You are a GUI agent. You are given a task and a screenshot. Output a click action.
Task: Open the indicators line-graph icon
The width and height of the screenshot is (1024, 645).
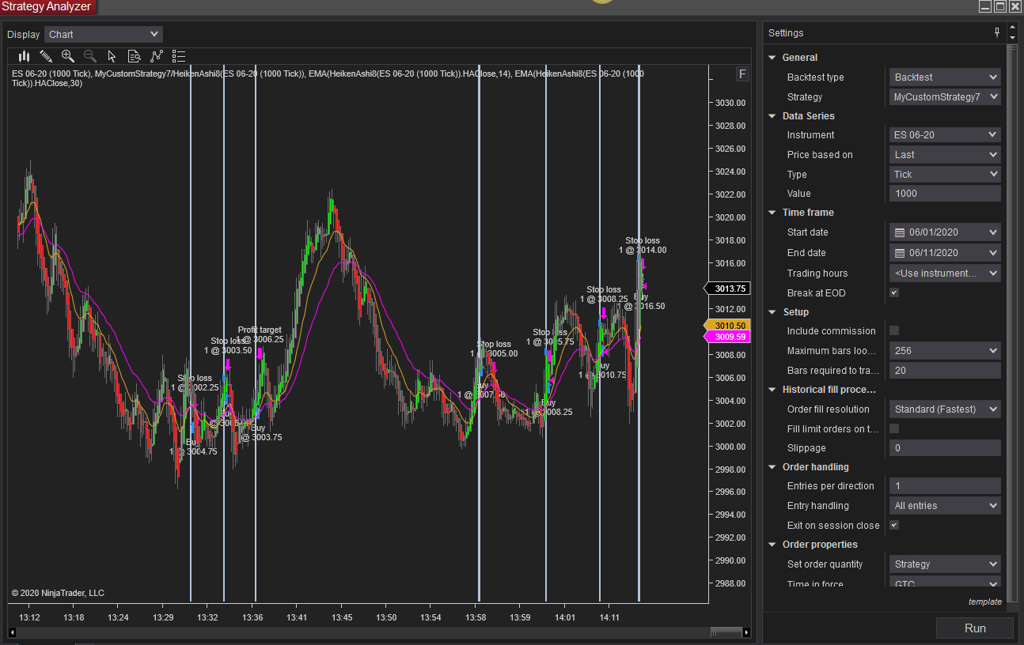157,56
